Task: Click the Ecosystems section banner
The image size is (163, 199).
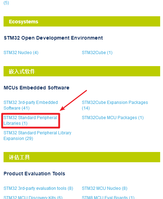Action: click(82, 22)
